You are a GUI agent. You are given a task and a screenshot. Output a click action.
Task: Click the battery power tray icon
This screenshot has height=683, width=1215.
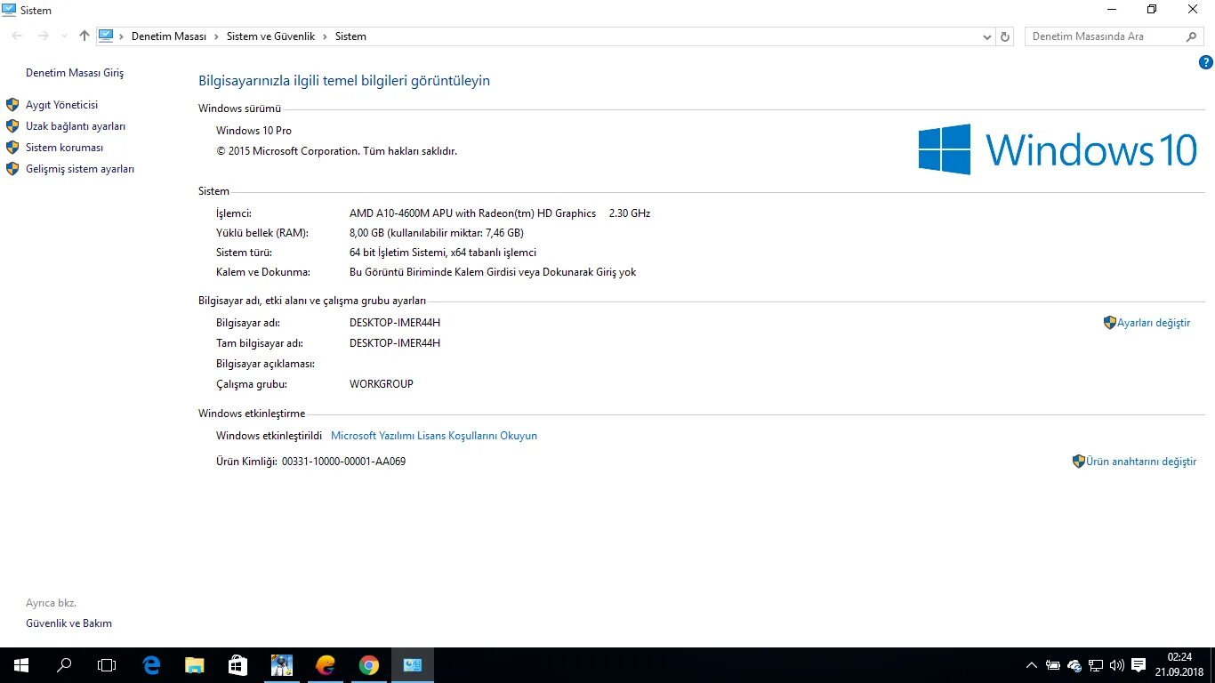[x=1053, y=665]
